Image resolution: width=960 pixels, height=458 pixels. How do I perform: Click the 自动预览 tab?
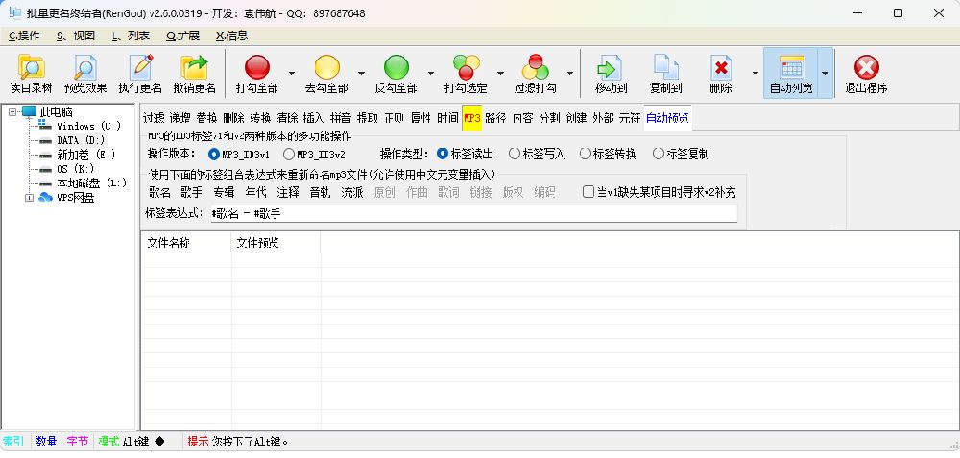tap(667, 118)
